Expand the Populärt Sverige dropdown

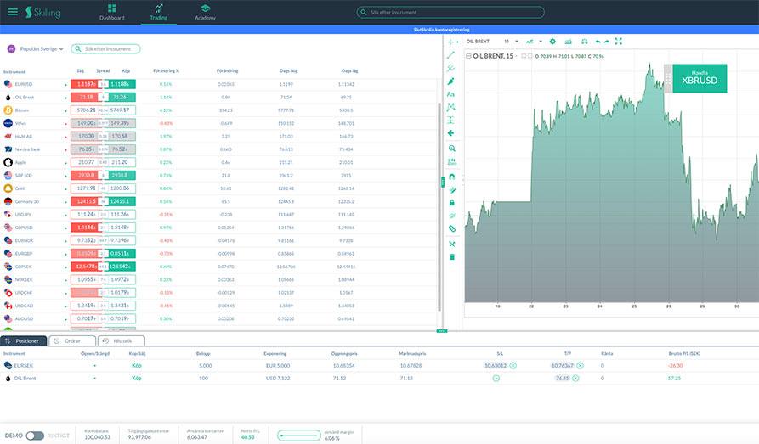click(x=36, y=49)
